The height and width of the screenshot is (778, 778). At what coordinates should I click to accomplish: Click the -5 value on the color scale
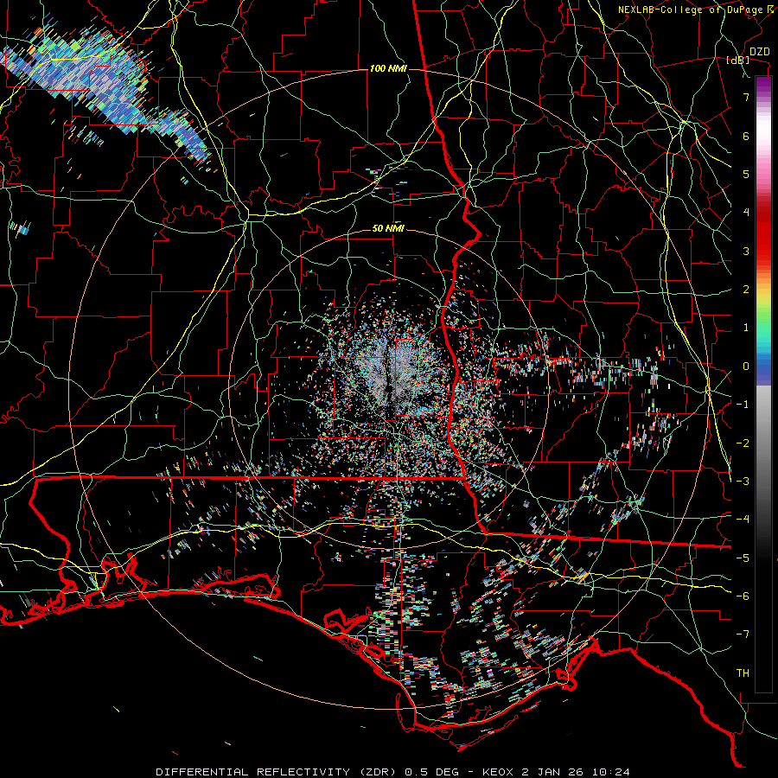[743, 558]
